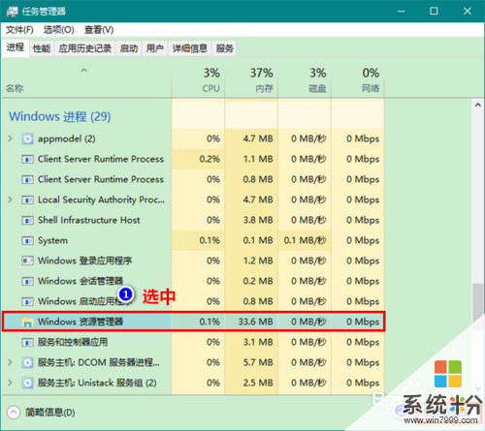Switch to the 详细信息 tab
Image resolution: width=485 pixels, height=431 pixels.
[190, 48]
